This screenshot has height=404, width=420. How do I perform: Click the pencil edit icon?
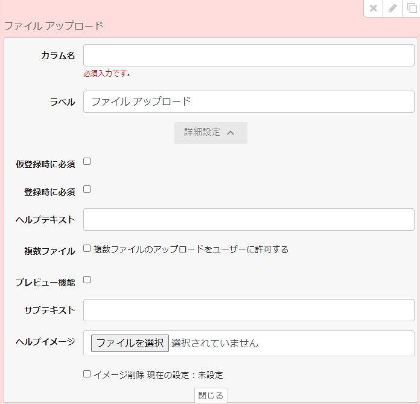click(x=392, y=8)
